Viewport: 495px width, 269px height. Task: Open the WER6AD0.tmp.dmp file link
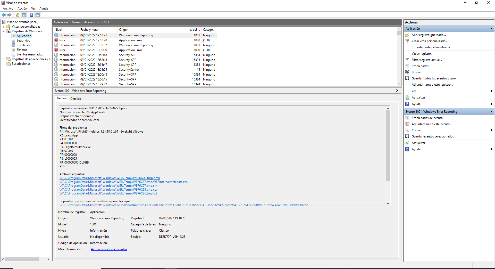[x=110, y=178]
